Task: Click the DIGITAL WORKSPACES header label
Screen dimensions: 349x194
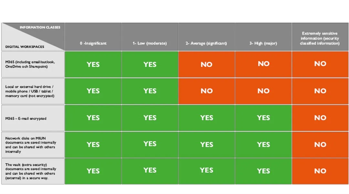Action: coord(25,47)
